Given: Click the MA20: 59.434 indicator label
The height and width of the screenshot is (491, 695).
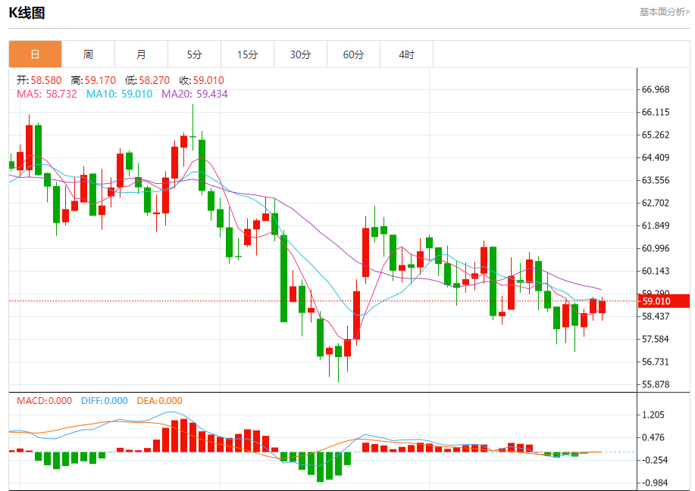Looking at the screenshot, I should click(x=194, y=94).
